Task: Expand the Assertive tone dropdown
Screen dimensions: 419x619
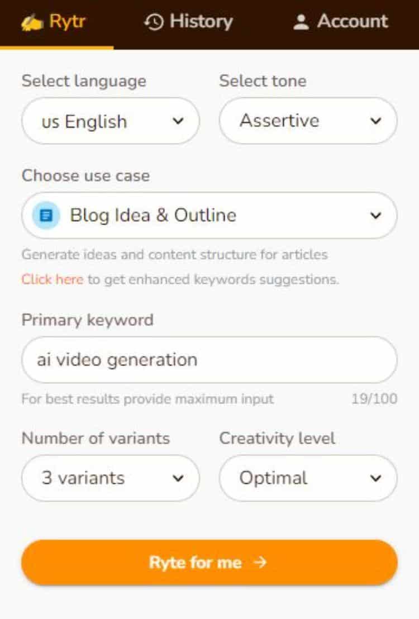Action: point(308,121)
